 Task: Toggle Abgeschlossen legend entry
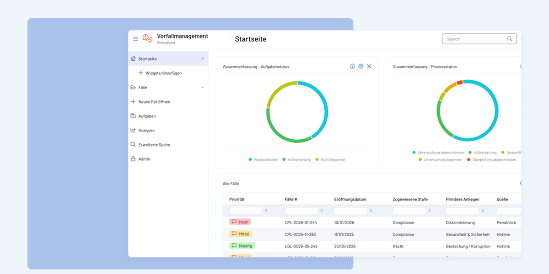(x=263, y=159)
